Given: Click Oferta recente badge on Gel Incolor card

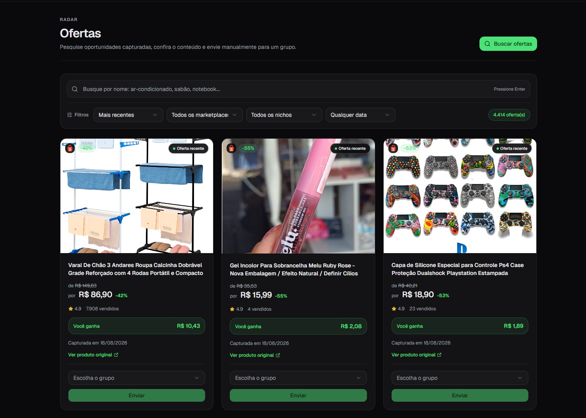Looking at the screenshot, I should pyautogui.click(x=350, y=148).
